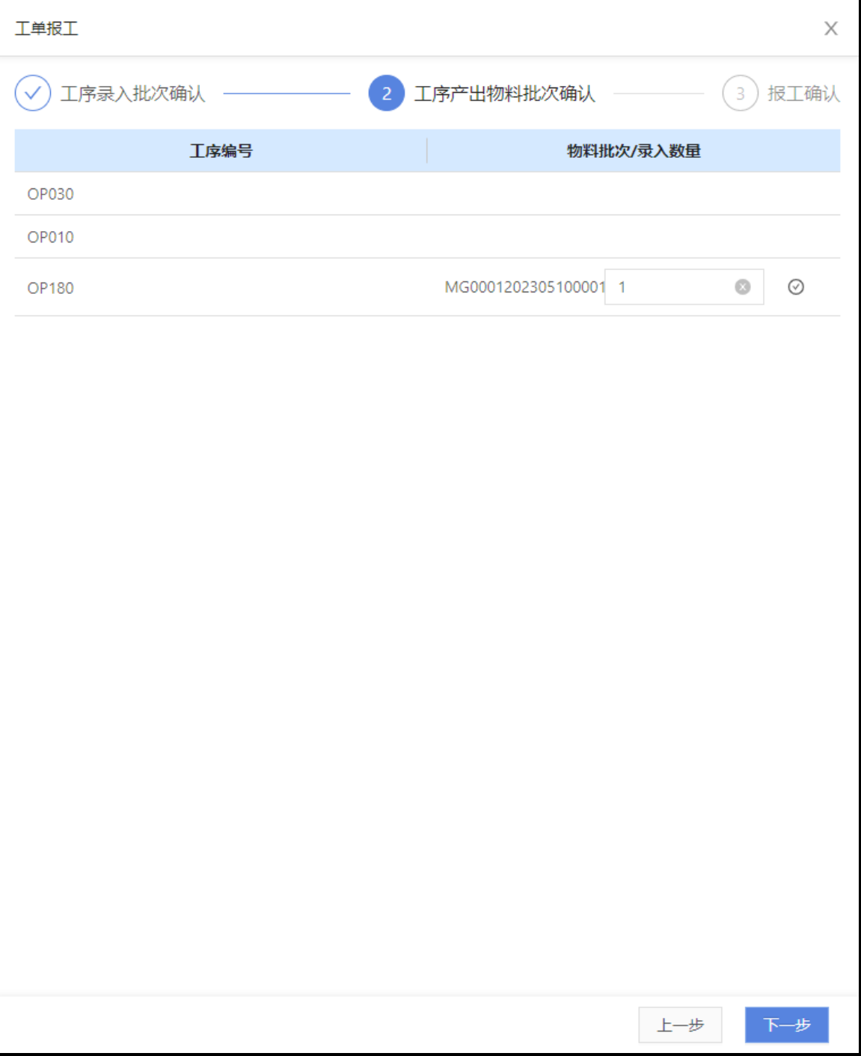Select step 3 circle 报工确认
This screenshot has height=1056, width=861.
[740, 93]
